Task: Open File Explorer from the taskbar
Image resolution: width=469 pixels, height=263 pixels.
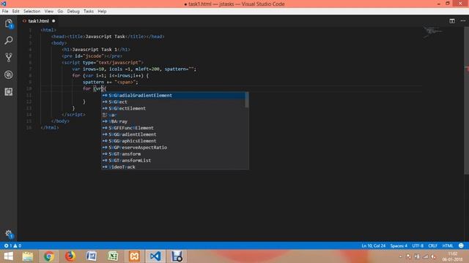Action: 28,256
